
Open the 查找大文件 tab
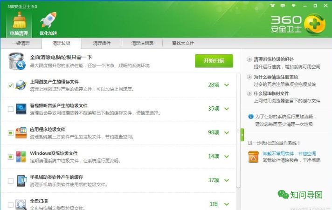click(183, 43)
